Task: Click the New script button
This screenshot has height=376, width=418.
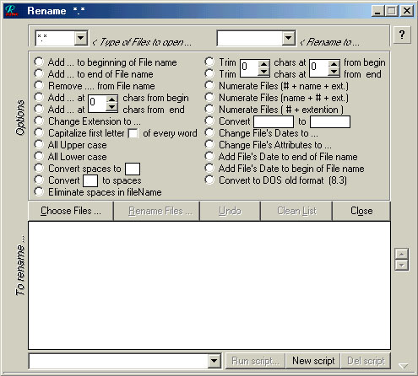Action: coord(313,361)
